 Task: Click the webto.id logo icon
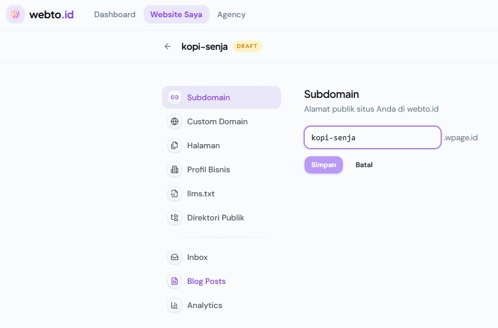pos(15,14)
